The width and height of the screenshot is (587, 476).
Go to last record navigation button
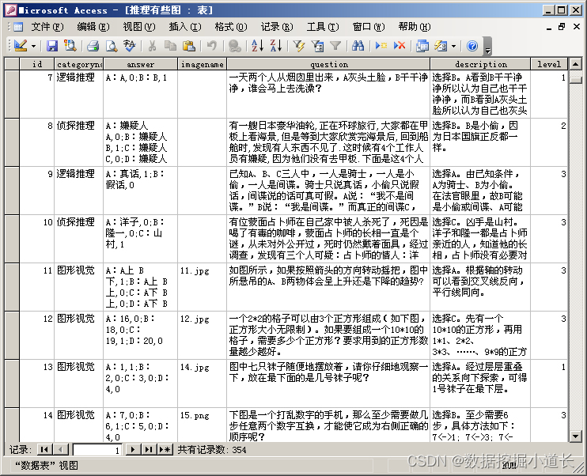149,449
